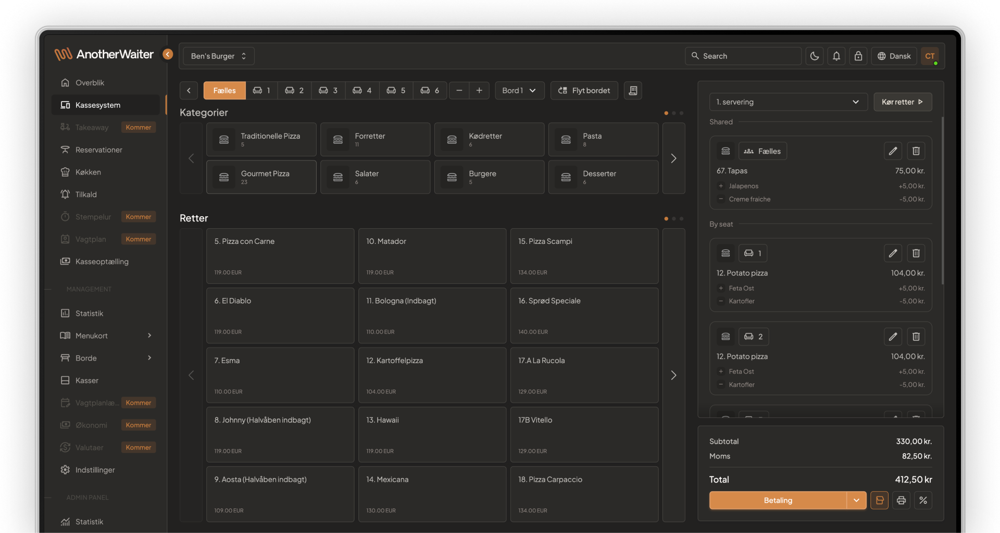Click the Flyt bordet button
Image resolution: width=1000 pixels, height=533 pixels.
pyautogui.click(x=584, y=91)
